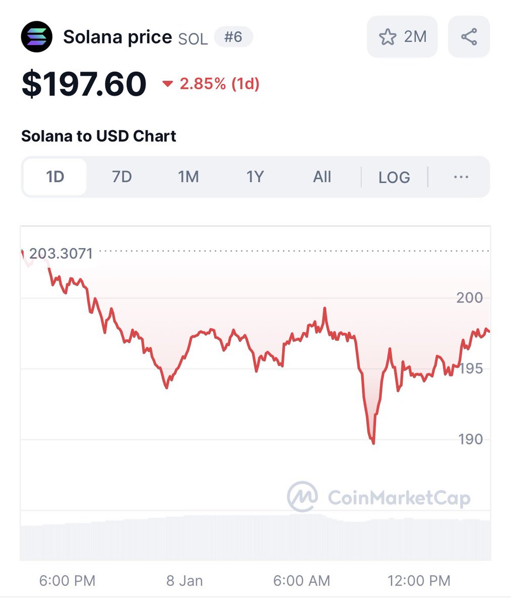Screen dimensions: 511x605
Task: Click the 8 Jan date marker
Action: [x=184, y=581]
